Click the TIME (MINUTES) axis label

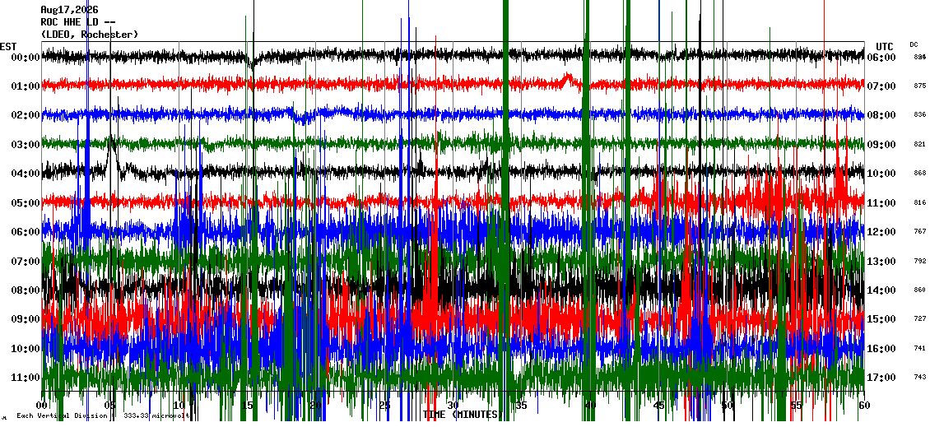click(x=463, y=414)
